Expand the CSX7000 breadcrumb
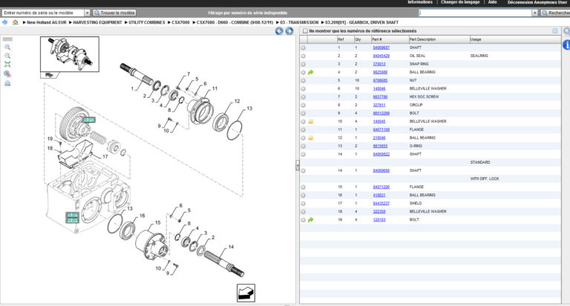This screenshot has width=570, height=306. tap(179, 22)
